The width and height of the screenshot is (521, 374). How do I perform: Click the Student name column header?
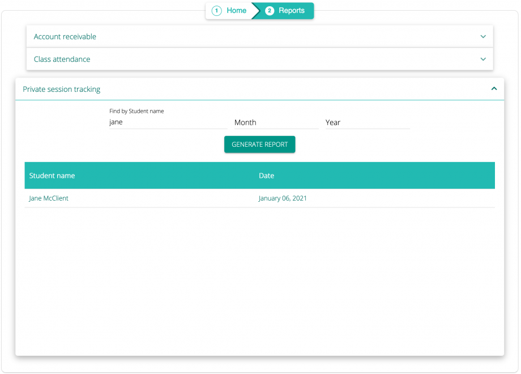tap(52, 176)
